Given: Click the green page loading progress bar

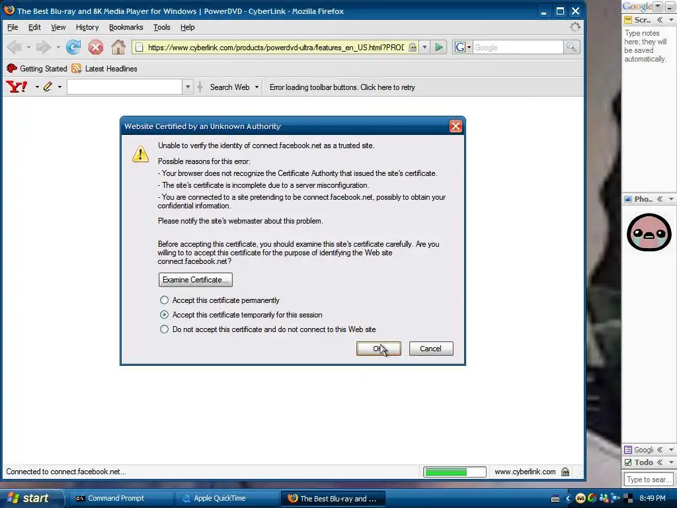Looking at the screenshot, I should tap(455, 472).
